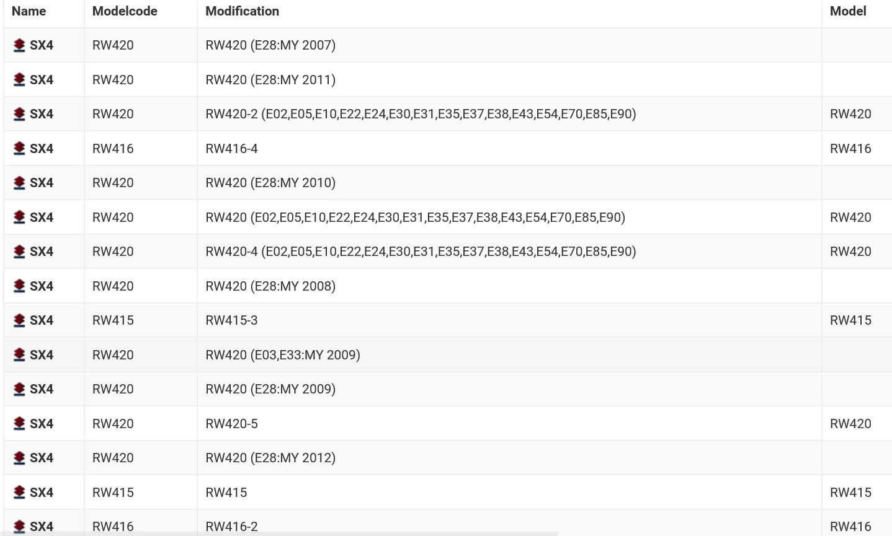Sort by the Name column header
Screen dimensions: 892x536
[x=29, y=11]
